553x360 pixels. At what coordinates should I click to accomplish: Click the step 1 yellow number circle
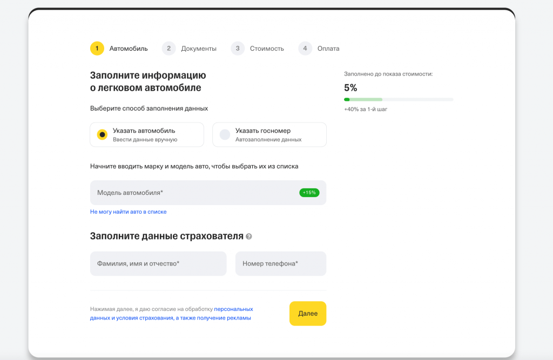click(x=97, y=49)
